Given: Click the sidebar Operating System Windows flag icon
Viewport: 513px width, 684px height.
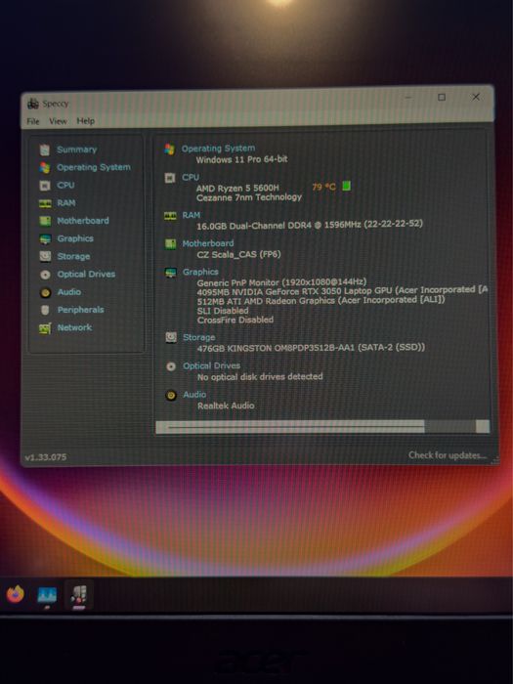Looking at the screenshot, I should click(x=45, y=167).
